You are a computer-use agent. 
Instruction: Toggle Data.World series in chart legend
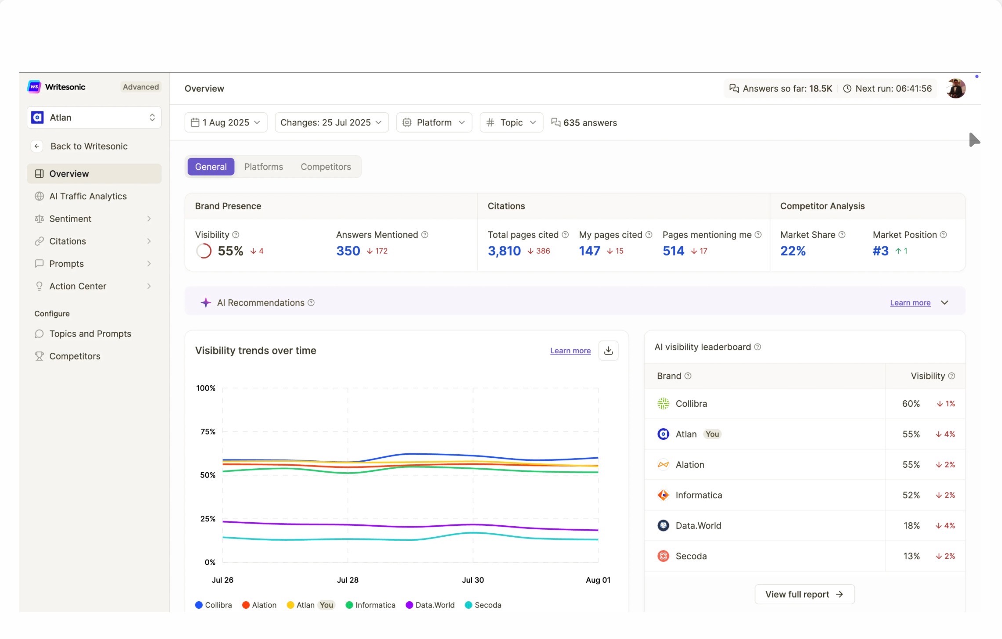[430, 605]
